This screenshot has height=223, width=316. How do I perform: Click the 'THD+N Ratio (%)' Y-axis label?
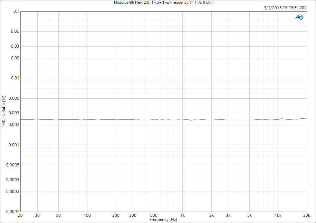coord(4,111)
